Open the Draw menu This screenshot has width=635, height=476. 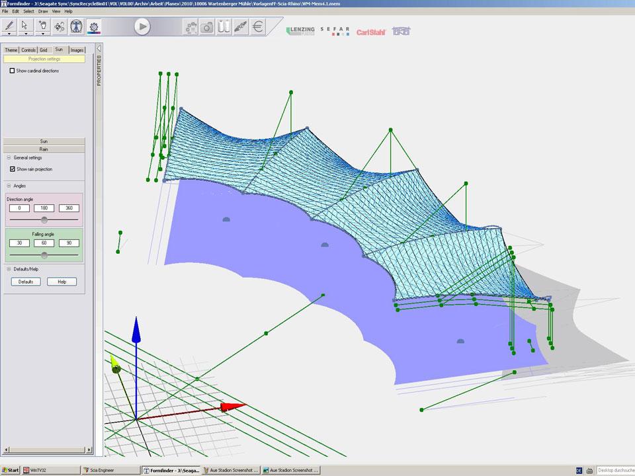(43, 11)
